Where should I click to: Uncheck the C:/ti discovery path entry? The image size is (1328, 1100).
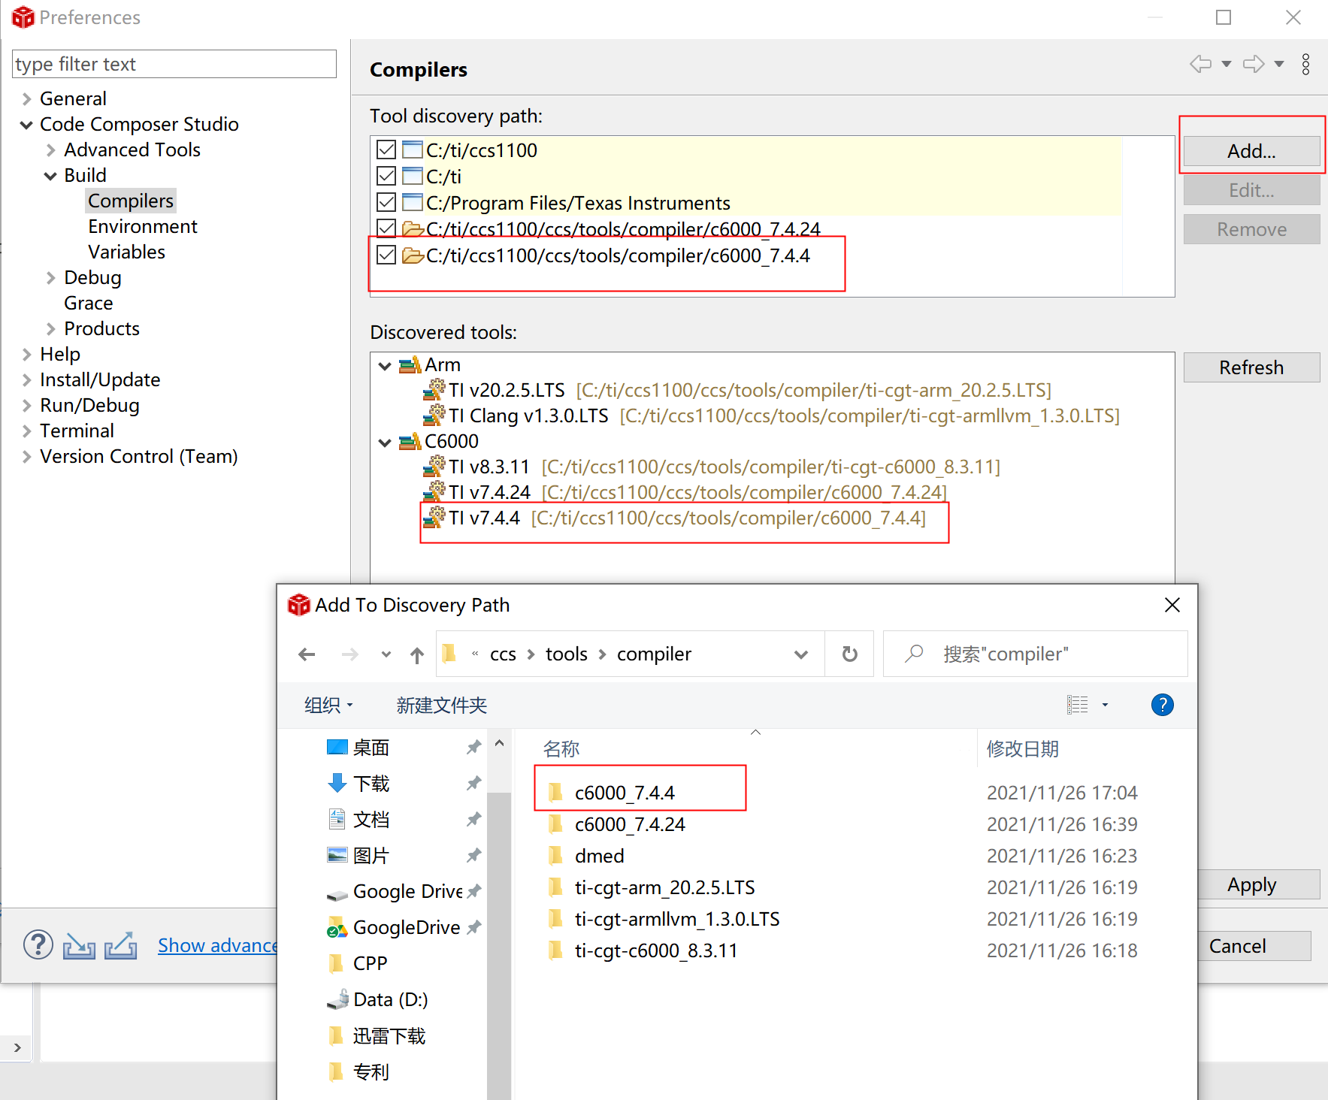(x=386, y=176)
